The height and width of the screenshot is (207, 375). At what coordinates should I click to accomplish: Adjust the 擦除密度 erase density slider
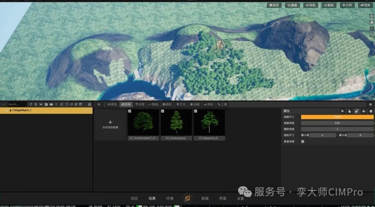pyautogui.click(x=337, y=129)
